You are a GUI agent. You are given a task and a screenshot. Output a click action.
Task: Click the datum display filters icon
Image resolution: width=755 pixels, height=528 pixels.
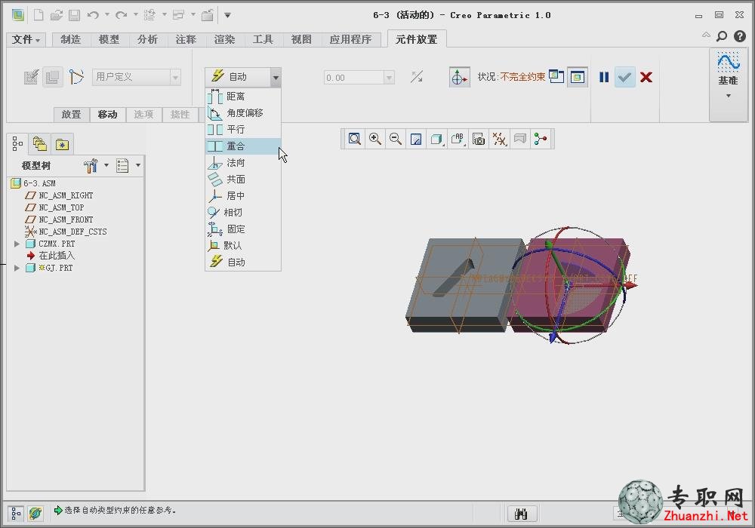[499, 139]
